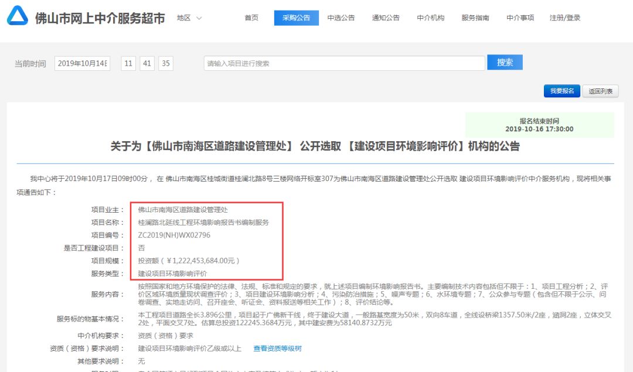
Task: Click the 是否工程建设项目 value 否
Action: [141, 248]
